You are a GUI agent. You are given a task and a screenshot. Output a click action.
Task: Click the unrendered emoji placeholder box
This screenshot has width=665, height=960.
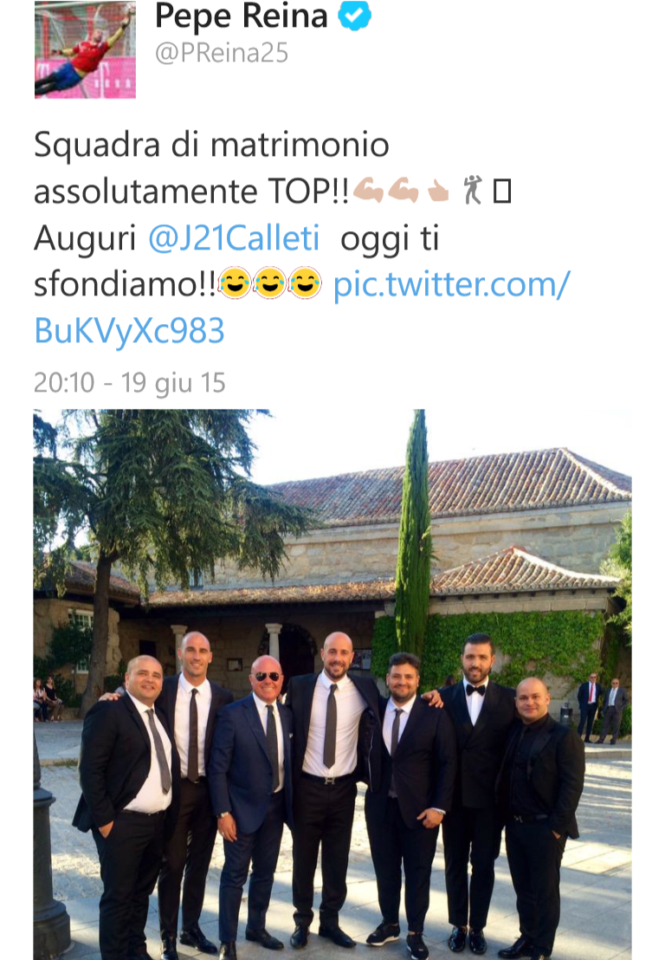pyautogui.click(x=502, y=191)
